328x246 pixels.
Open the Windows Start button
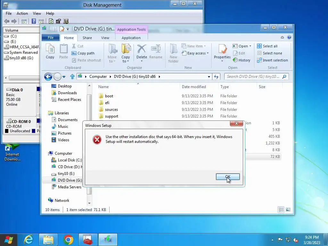pos(8,240)
